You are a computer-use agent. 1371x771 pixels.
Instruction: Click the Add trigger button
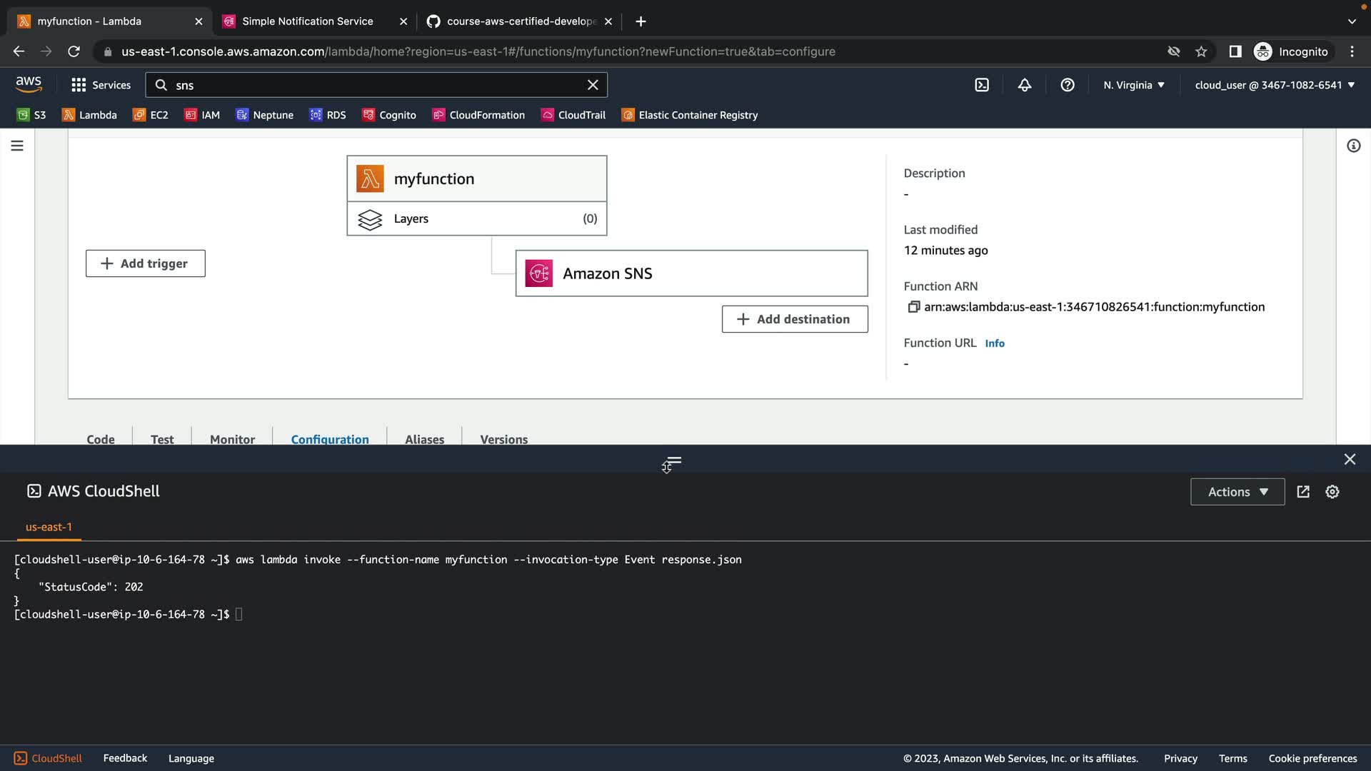pyautogui.click(x=146, y=263)
